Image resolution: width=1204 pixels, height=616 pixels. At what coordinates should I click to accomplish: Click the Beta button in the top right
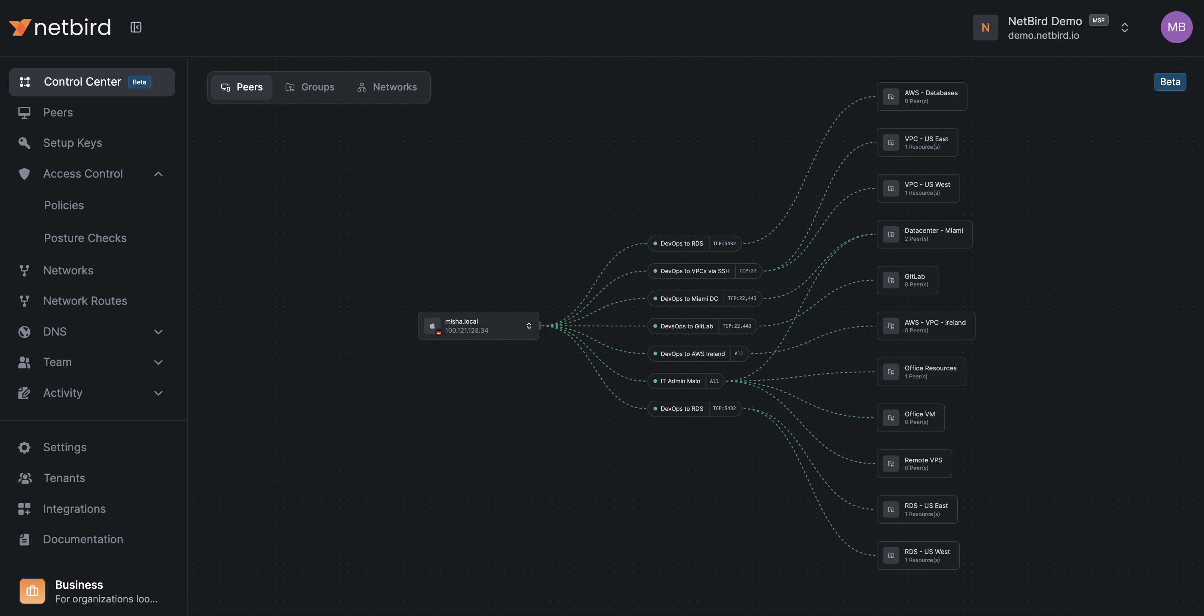pyautogui.click(x=1170, y=81)
